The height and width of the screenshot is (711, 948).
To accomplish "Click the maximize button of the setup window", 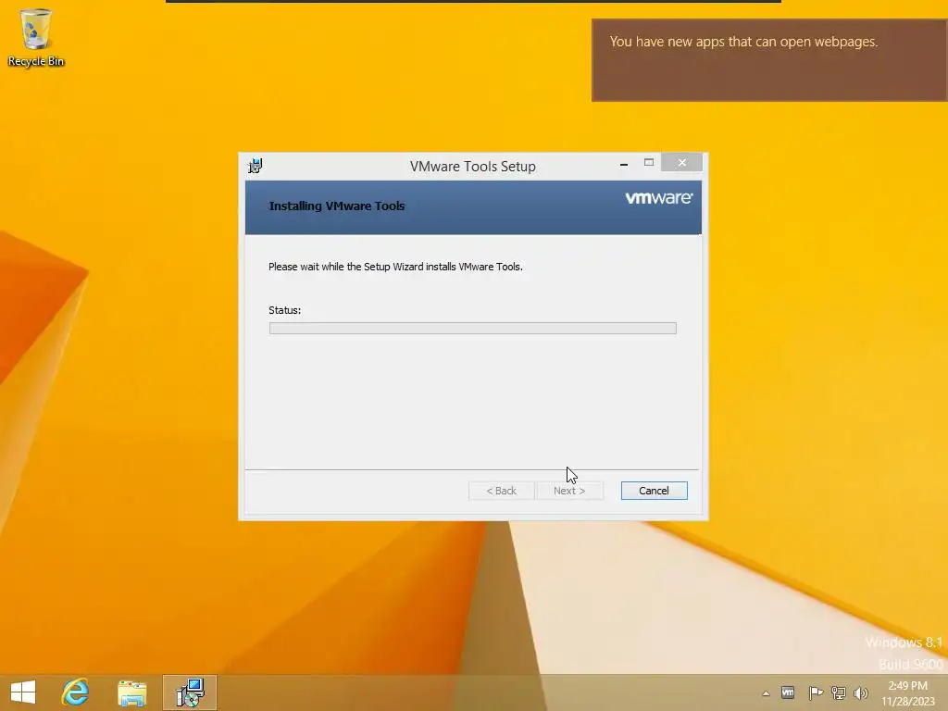I will (x=649, y=163).
